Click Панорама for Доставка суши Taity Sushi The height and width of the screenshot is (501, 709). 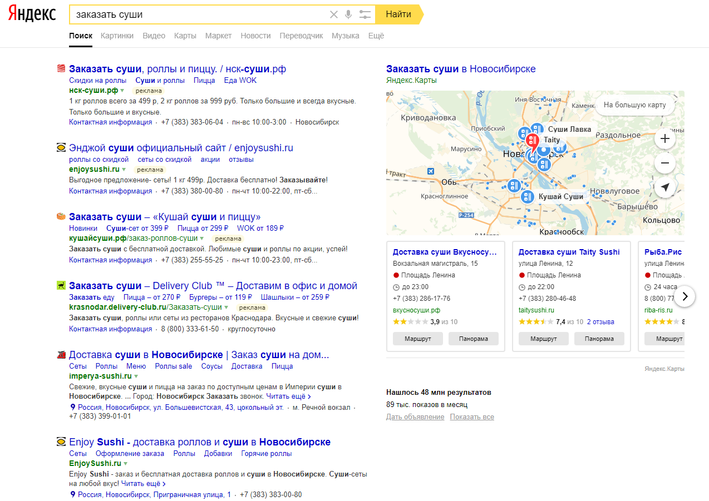point(599,339)
